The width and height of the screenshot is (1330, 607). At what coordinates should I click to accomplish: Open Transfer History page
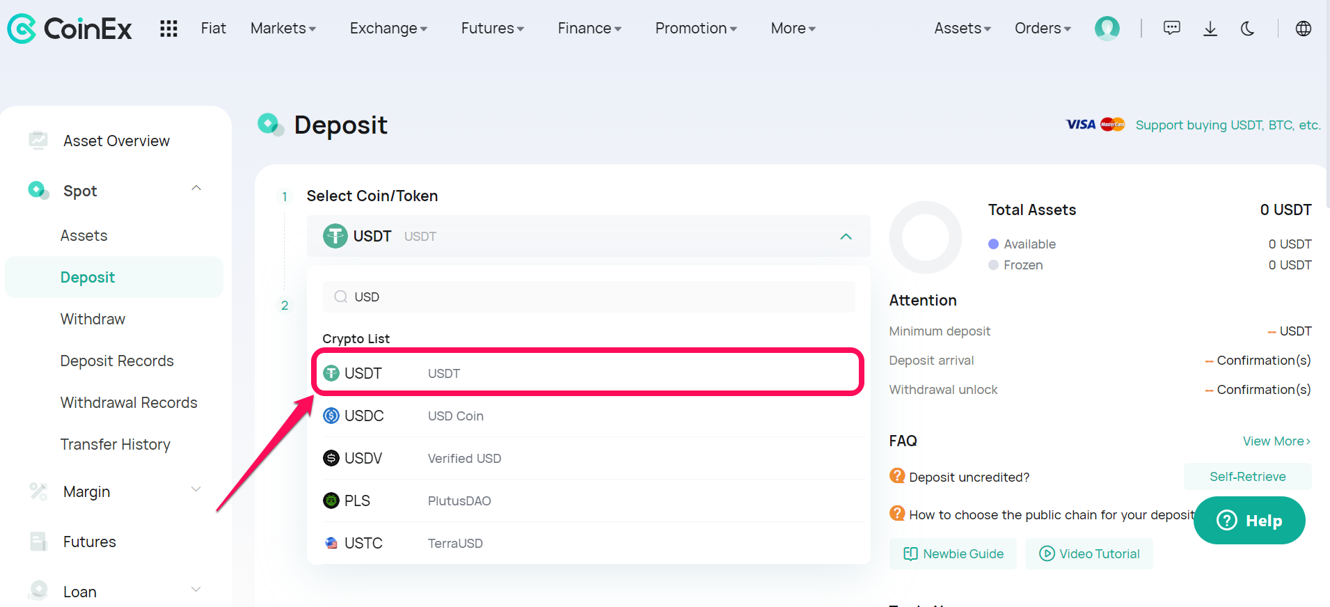[115, 444]
